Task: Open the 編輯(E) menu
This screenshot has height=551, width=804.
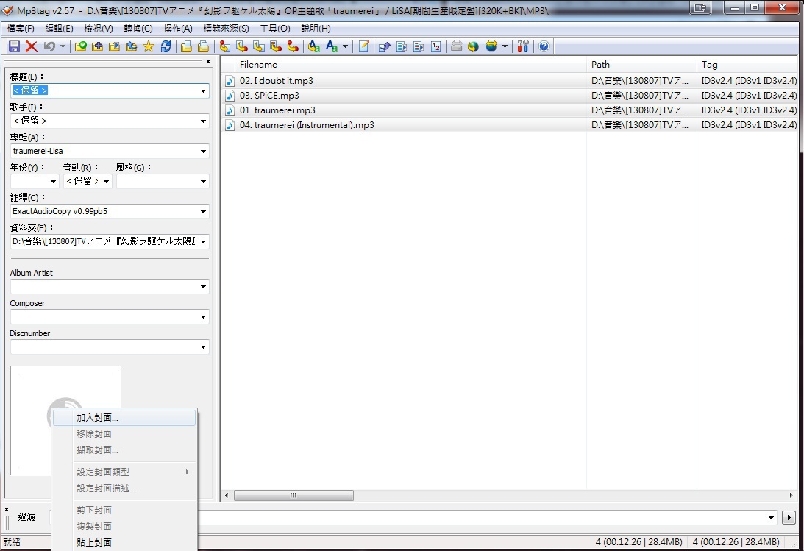Action: tap(59, 29)
